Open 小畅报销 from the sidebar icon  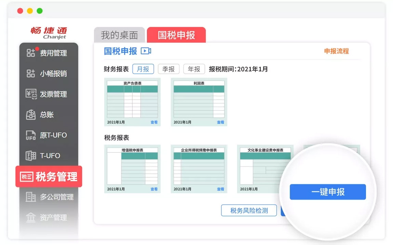coord(31,73)
